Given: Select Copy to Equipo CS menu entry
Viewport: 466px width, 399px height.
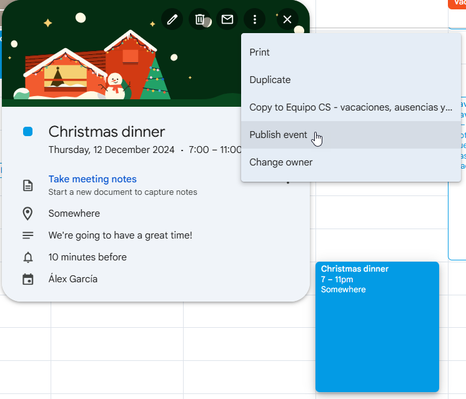Looking at the screenshot, I should point(350,107).
